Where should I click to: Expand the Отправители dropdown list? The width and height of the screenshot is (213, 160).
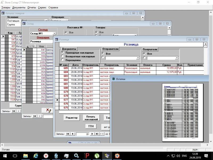pos(138,58)
